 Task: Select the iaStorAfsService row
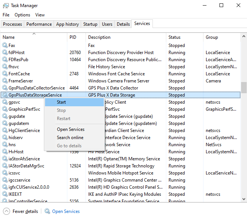point(24,159)
